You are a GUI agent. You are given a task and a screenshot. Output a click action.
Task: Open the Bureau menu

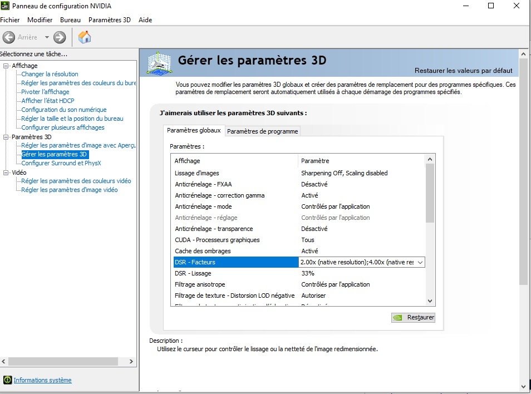pos(71,20)
